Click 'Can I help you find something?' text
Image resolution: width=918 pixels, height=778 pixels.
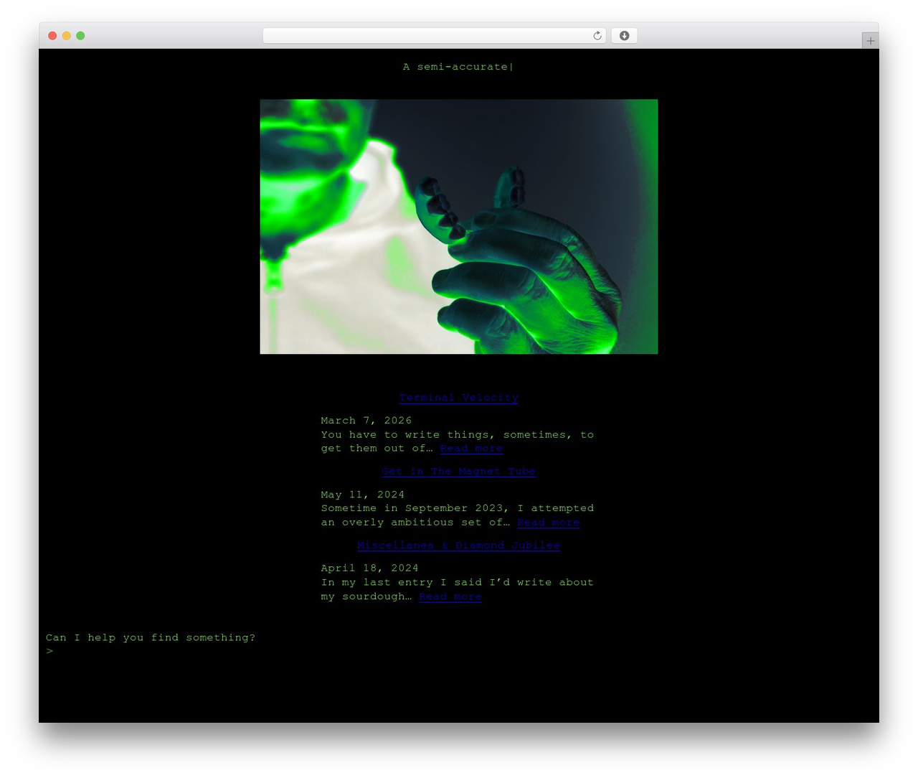(x=151, y=637)
